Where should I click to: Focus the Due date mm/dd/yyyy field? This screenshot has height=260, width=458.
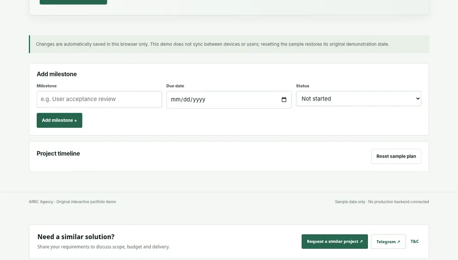tap(228, 100)
